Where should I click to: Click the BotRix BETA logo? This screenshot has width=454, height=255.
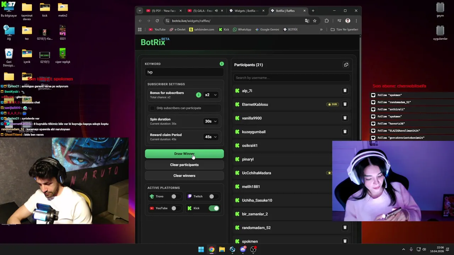[x=155, y=42]
